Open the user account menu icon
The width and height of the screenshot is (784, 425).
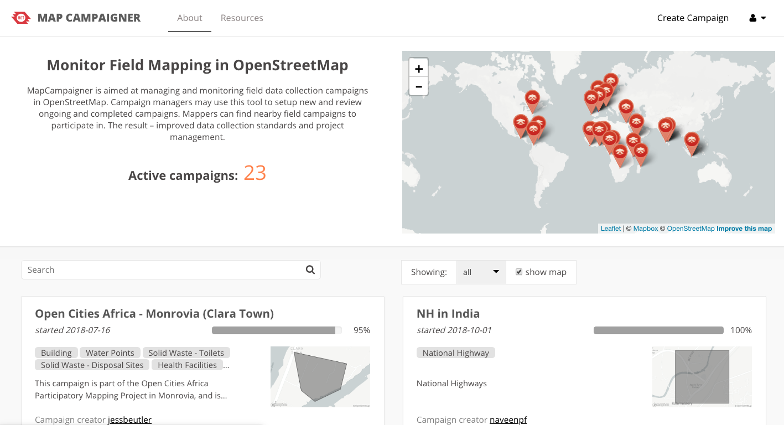pyautogui.click(x=753, y=18)
